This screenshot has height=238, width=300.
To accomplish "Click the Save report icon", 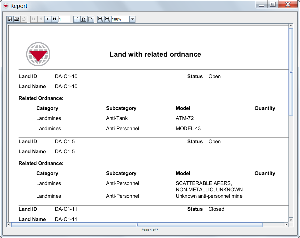I will (10, 19).
